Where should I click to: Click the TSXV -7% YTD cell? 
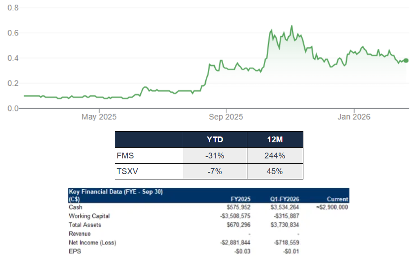tap(215, 171)
